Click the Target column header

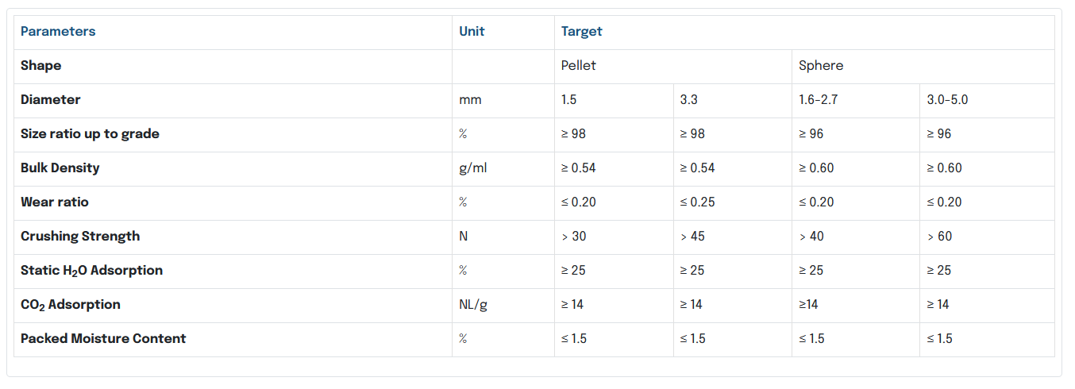(x=582, y=32)
